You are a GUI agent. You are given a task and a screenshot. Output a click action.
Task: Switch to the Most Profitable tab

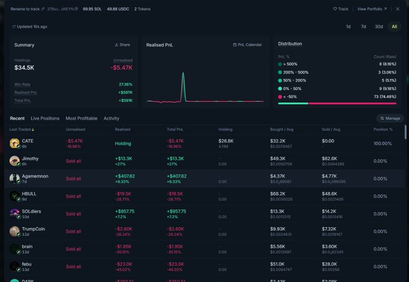coord(81,118)
